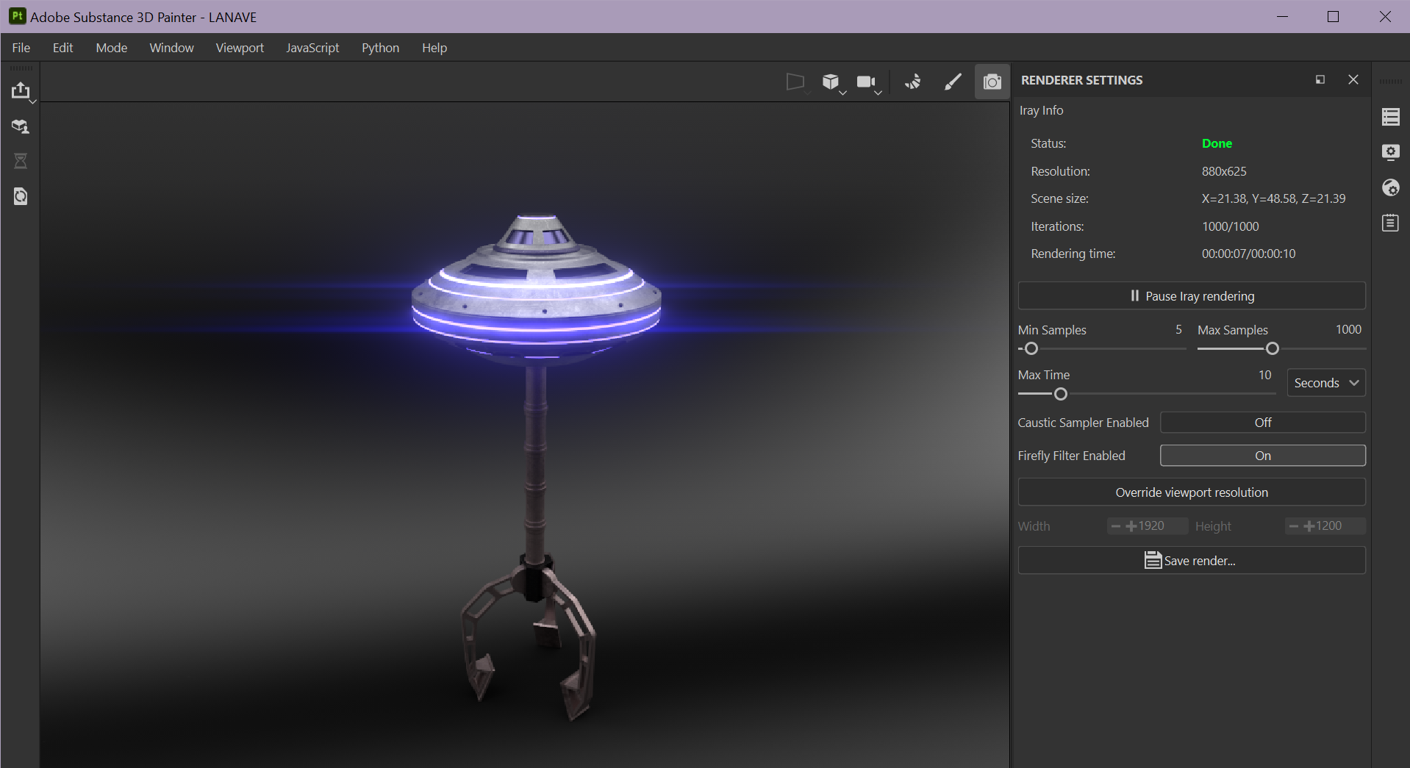Viewport: 1410px width, 768px height.
Task: Open the JavaScript menu
Action: pos(312,48)
